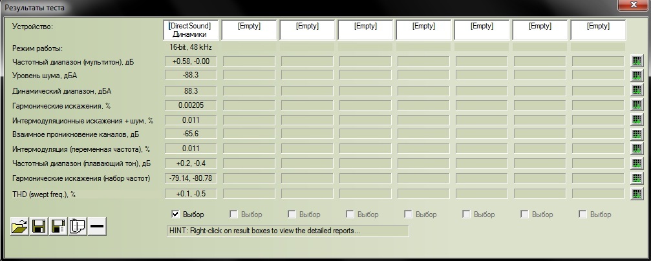Toggle the Выбор checkbox under the sixth [Empty] slot
651x261 pixels.
point(524,214)
